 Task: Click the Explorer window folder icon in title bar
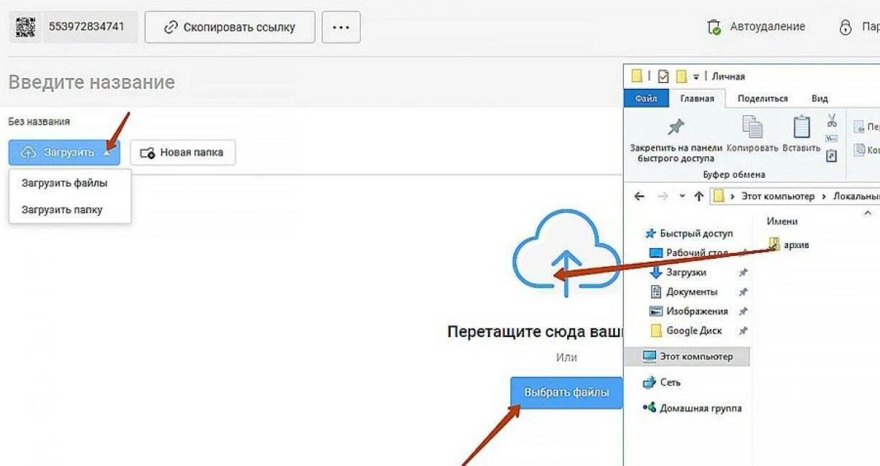point(637,76)
